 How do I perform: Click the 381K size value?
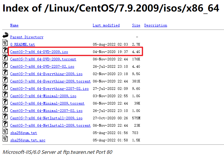[x=136, y=81]
